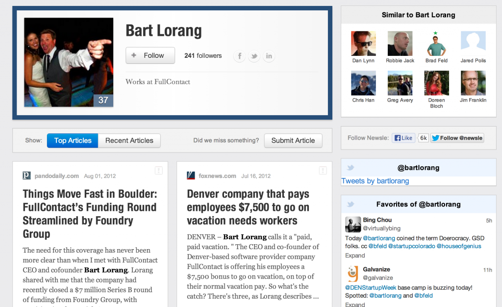Viewport: 502px width, 307px height.
Task: Click the @houseofgenius mention
Action: [x=459, y=246]
